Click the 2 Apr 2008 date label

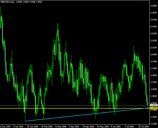(74, 126)
